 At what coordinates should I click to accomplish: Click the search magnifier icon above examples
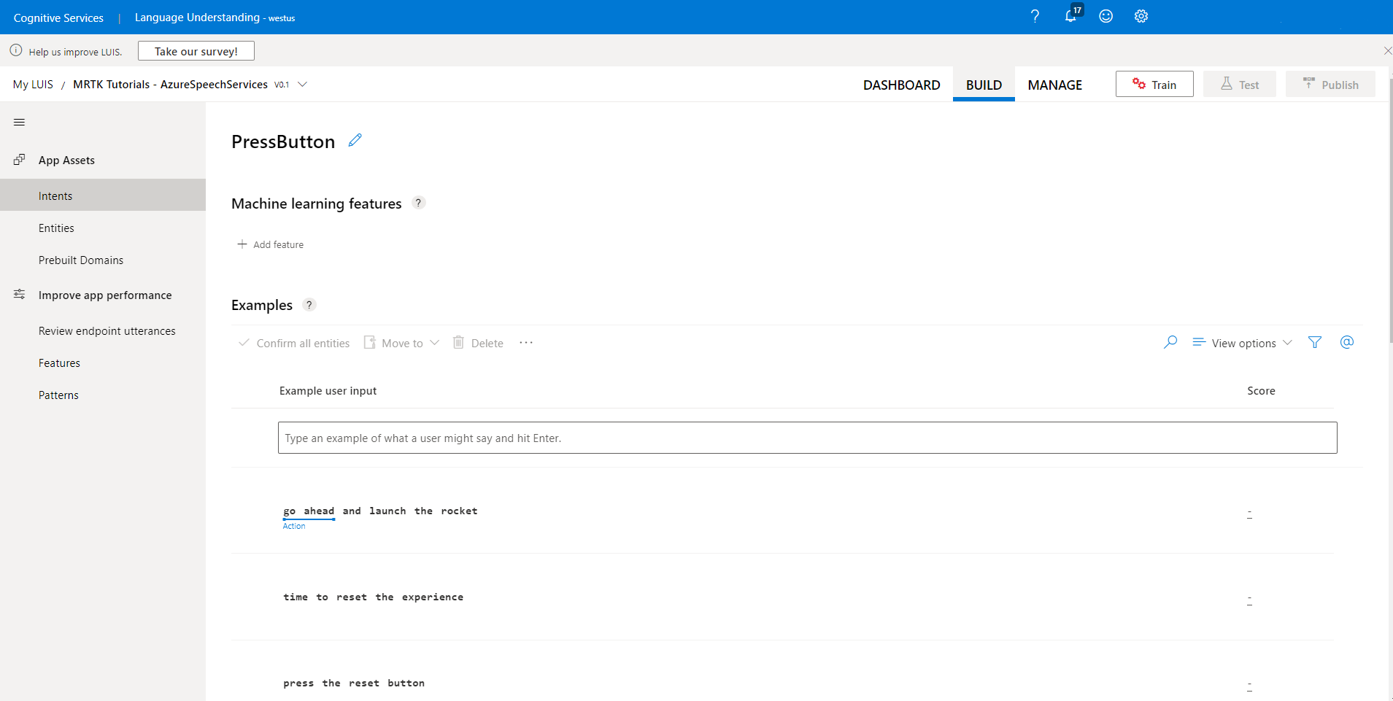1170,342
